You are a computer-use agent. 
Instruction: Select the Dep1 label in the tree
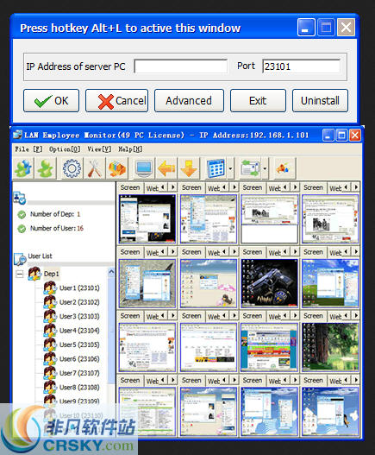[52, 274]
